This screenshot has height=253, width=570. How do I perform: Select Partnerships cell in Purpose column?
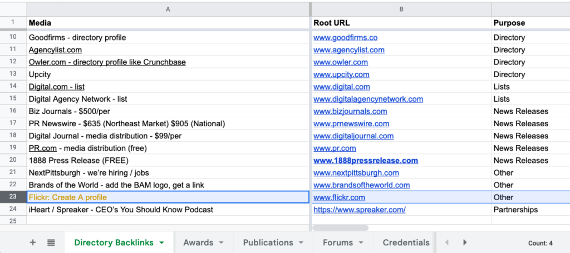click(x=530, y=210)
